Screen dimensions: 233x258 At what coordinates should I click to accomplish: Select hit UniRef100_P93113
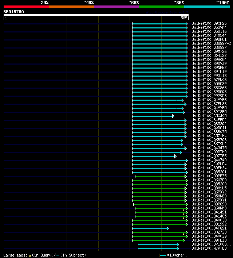pyautogui.click(x=209, y=76)
